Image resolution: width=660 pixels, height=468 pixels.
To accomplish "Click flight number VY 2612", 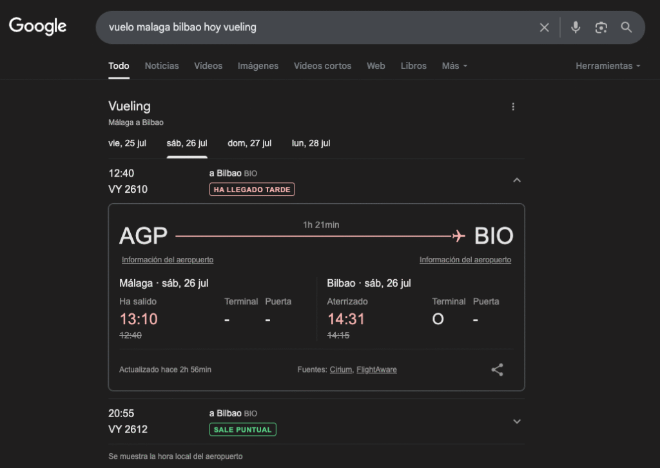I will pos(128,430).
